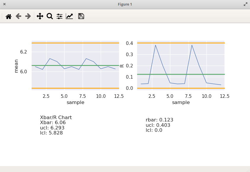Screen dimensions: 250x172
Task: Click the Figure 1 title bar text
Action: click(125, 4)
